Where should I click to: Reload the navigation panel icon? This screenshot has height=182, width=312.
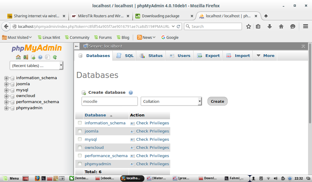click(55, 57)
